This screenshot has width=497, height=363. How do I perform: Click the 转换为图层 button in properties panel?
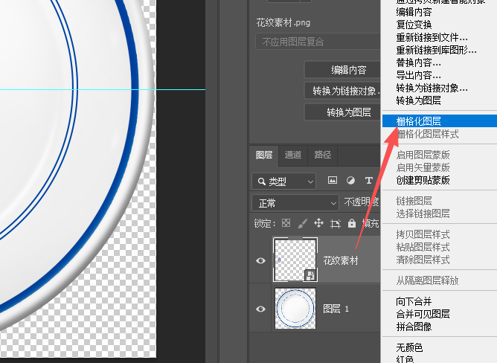tap(342, 112)
